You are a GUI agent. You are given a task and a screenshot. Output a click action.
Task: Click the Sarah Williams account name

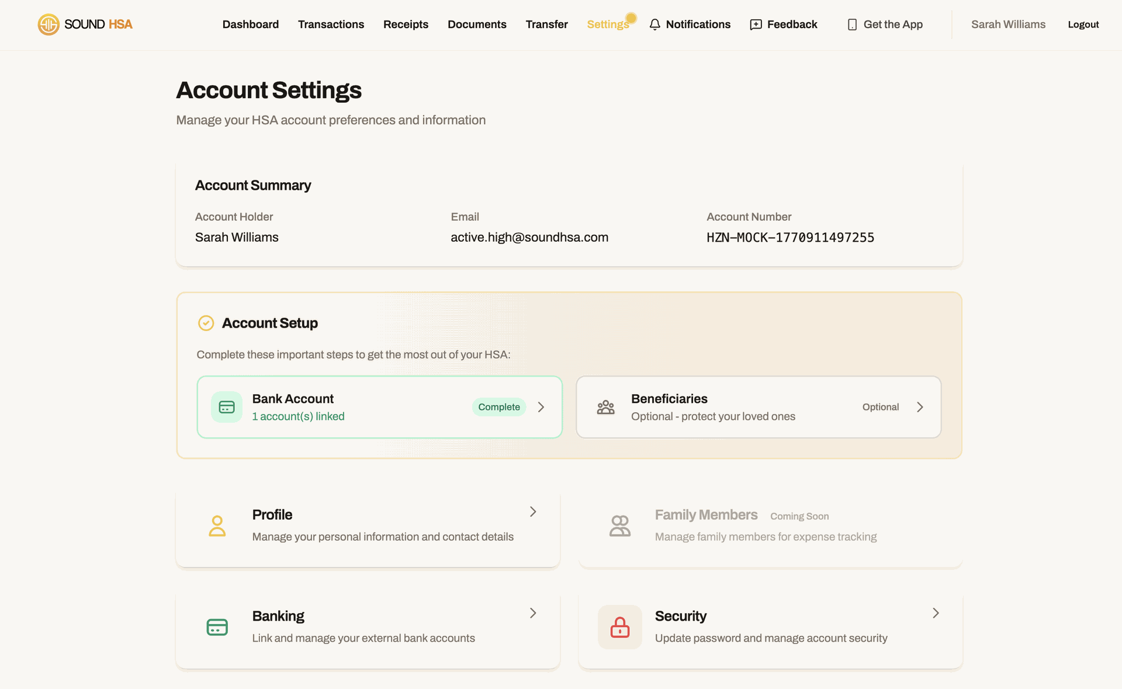pyautogui.click(x=1008, y=25)
